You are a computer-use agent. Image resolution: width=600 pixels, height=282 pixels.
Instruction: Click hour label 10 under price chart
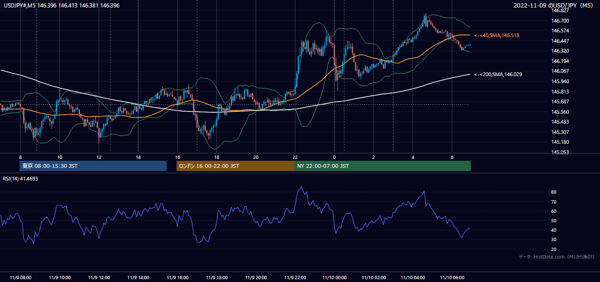[x=60, y=157]
